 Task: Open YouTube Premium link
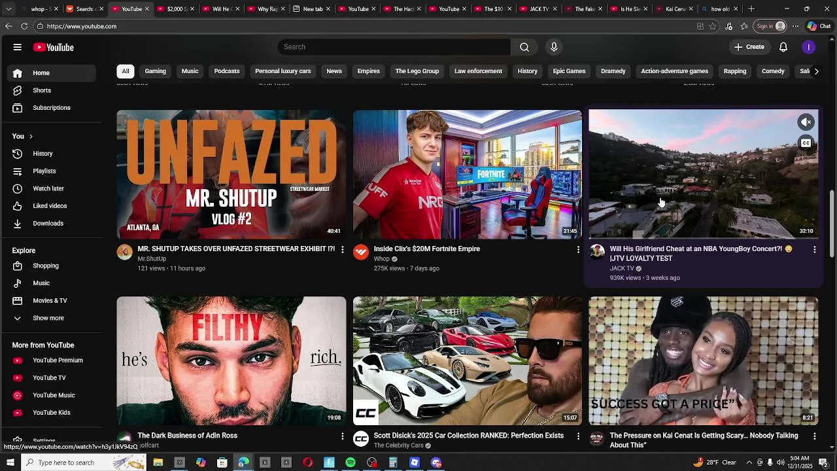pos(58,360)
